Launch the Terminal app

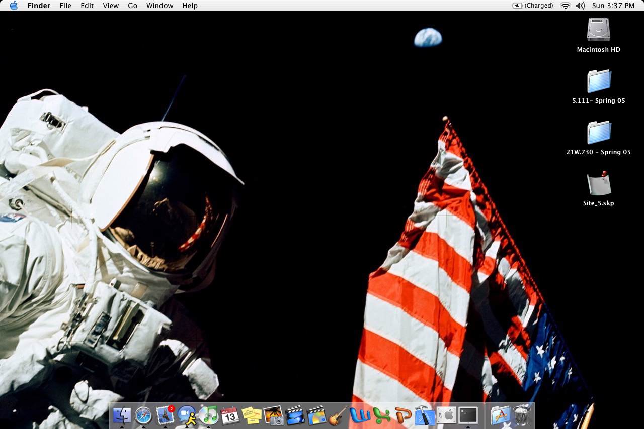[x=468, y=415]
